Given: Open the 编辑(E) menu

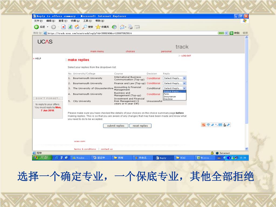Looking at the screenshot, I should point(51,21).
